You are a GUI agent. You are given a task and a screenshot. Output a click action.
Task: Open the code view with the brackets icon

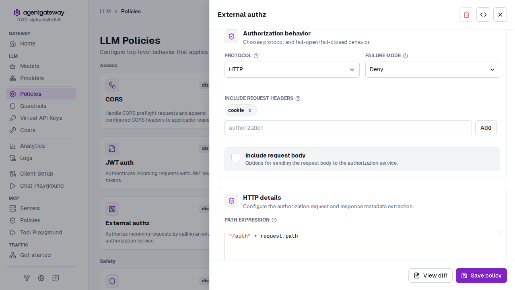click(x=483, y=14)
